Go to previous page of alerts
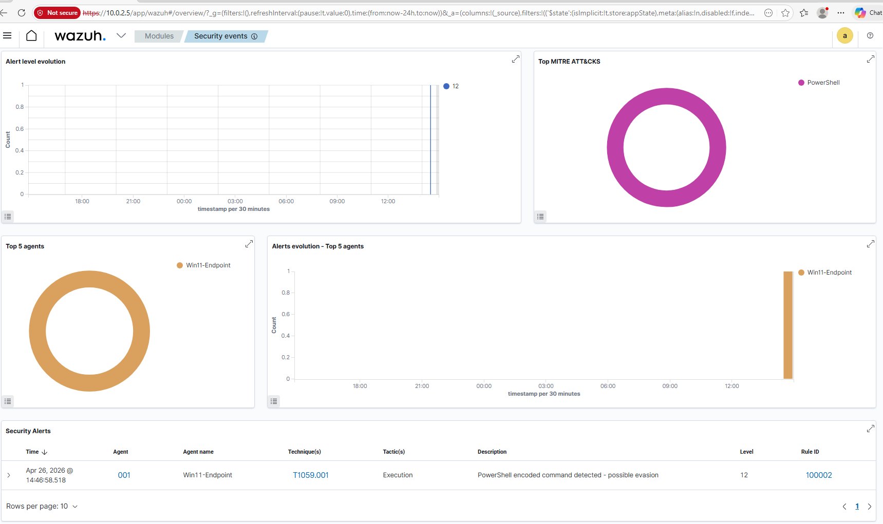Image resolution: width=883 pixels, height=524 pixels. click(844, 507)
